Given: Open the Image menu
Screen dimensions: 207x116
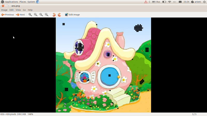Looking at the screenshot, I should point(4,10).
